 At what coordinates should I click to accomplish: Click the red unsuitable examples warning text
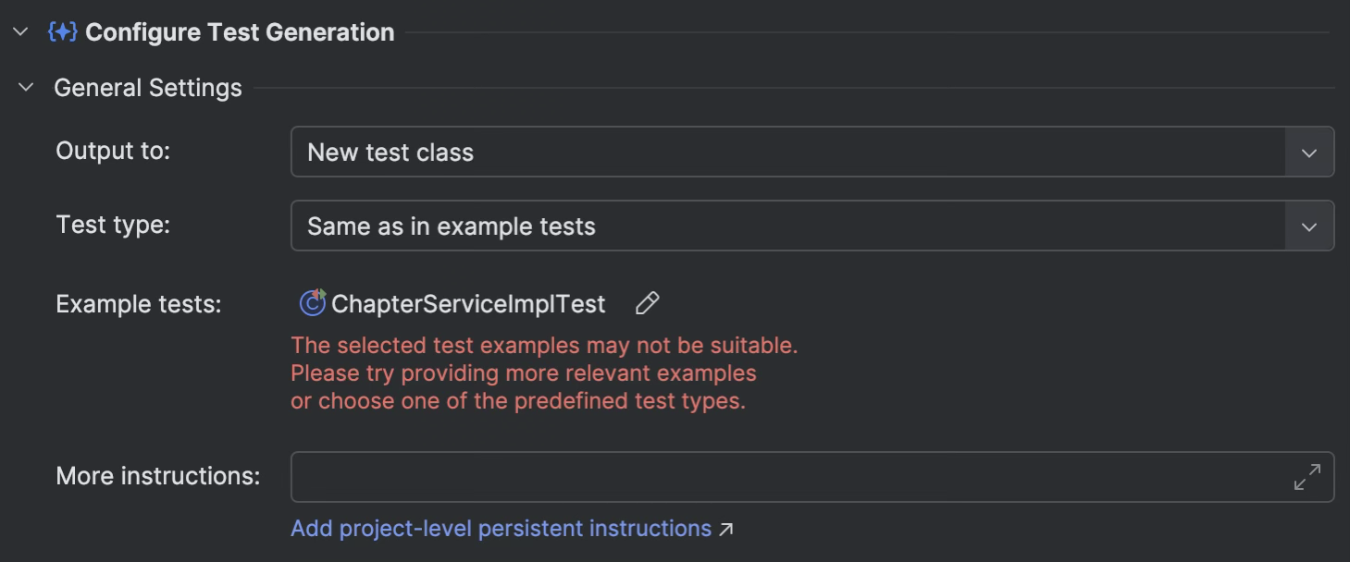pyautogui.click(x=544, y=373)
